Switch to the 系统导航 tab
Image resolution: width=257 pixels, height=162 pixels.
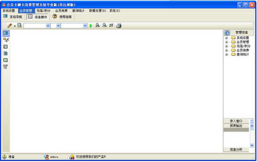click(13, 16)
